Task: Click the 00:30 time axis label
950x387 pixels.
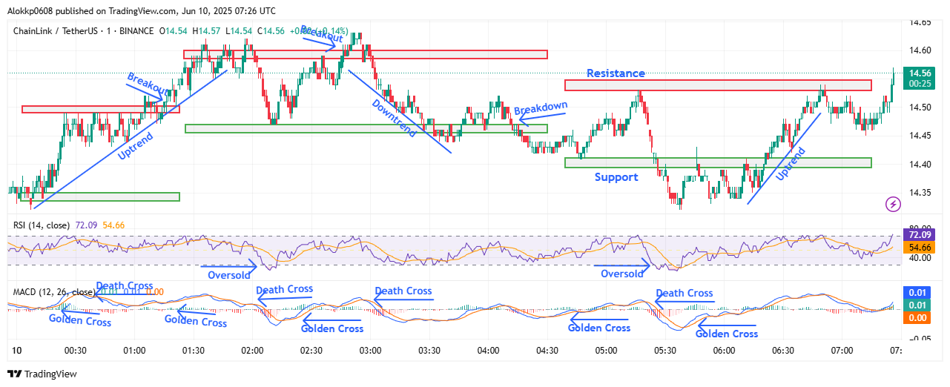Action: (x=76, y=351)
